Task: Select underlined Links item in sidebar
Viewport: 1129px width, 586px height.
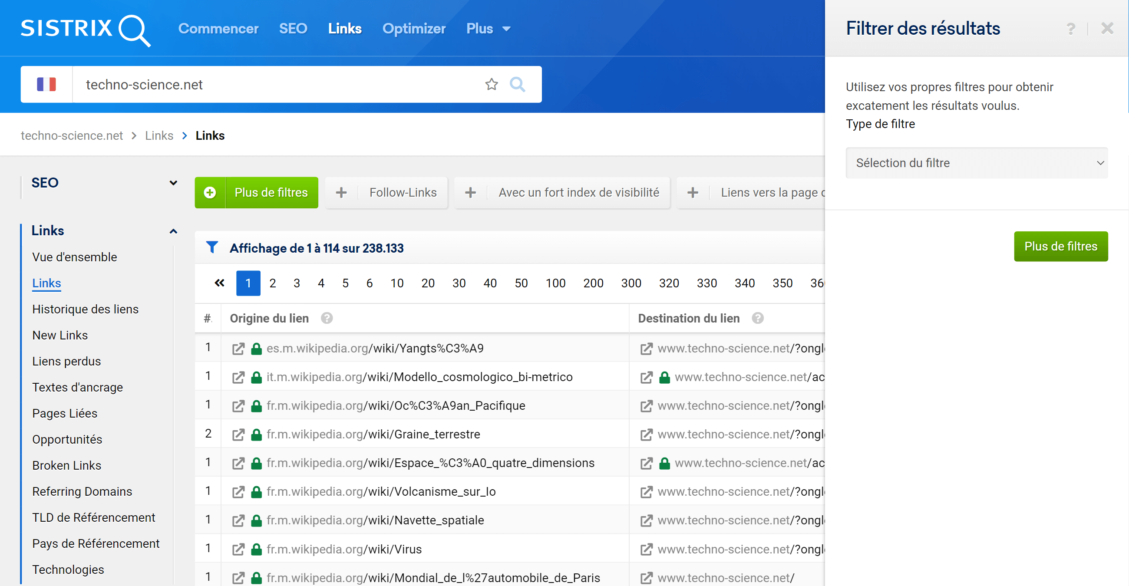Action: tap(46, 283)
